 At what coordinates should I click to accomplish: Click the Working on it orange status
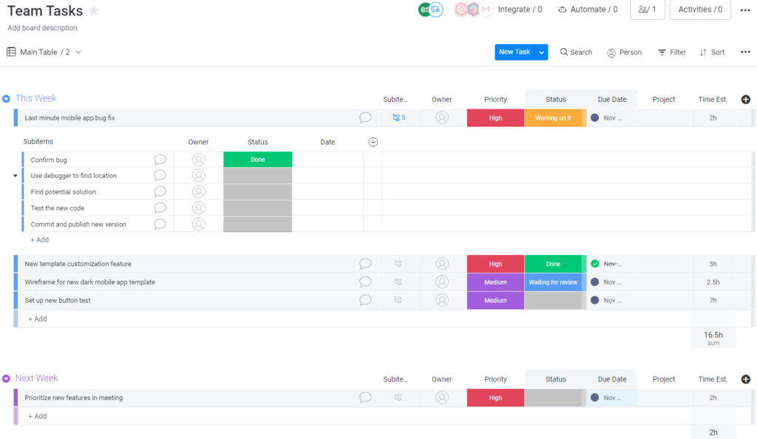[x=553, y=117]
